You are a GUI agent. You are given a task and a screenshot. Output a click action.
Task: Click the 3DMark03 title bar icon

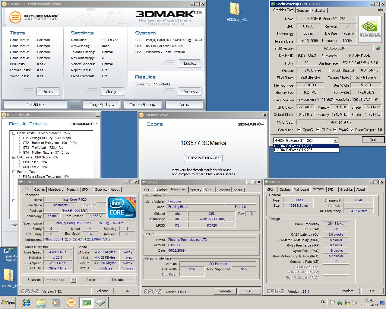click(x=4, y=4)
